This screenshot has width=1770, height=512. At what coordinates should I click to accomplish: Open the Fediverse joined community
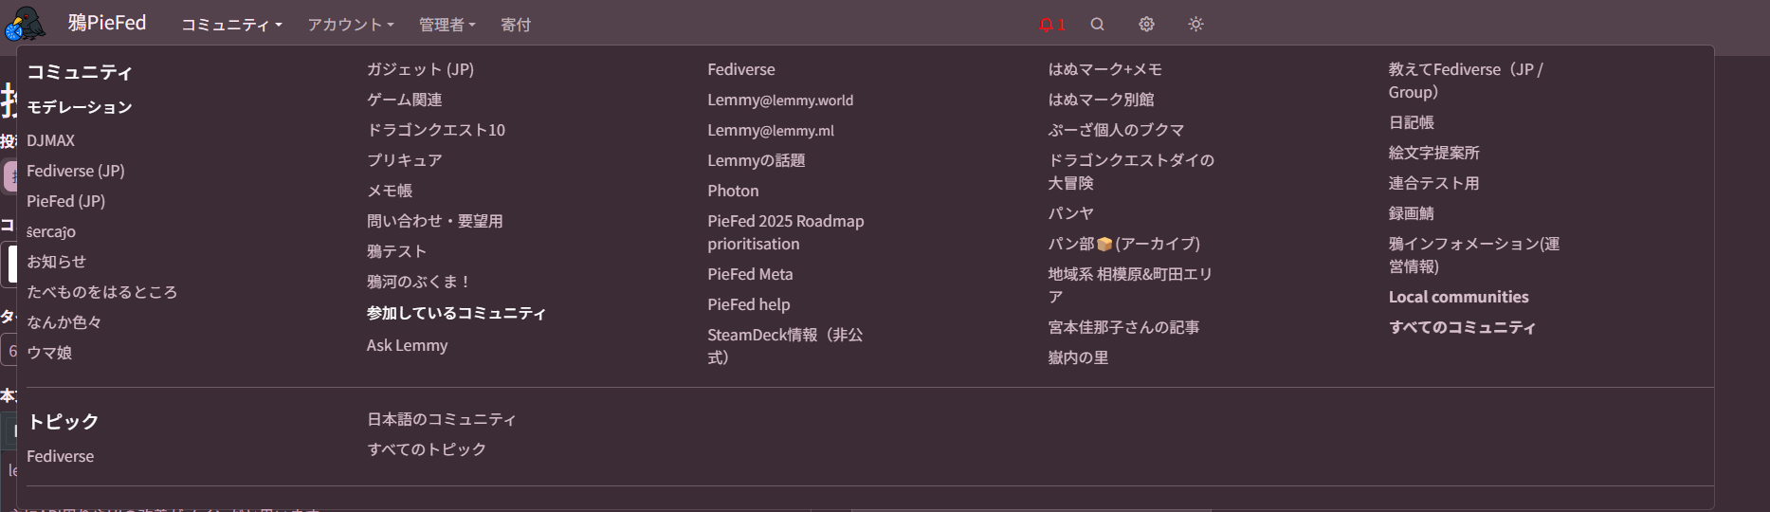point(741,69)
